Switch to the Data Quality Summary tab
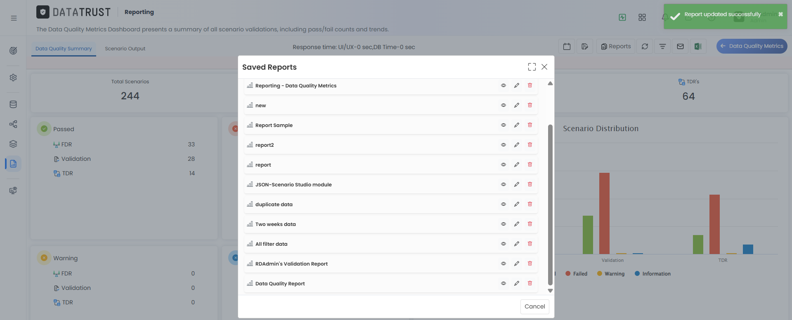 pos(64,49)
